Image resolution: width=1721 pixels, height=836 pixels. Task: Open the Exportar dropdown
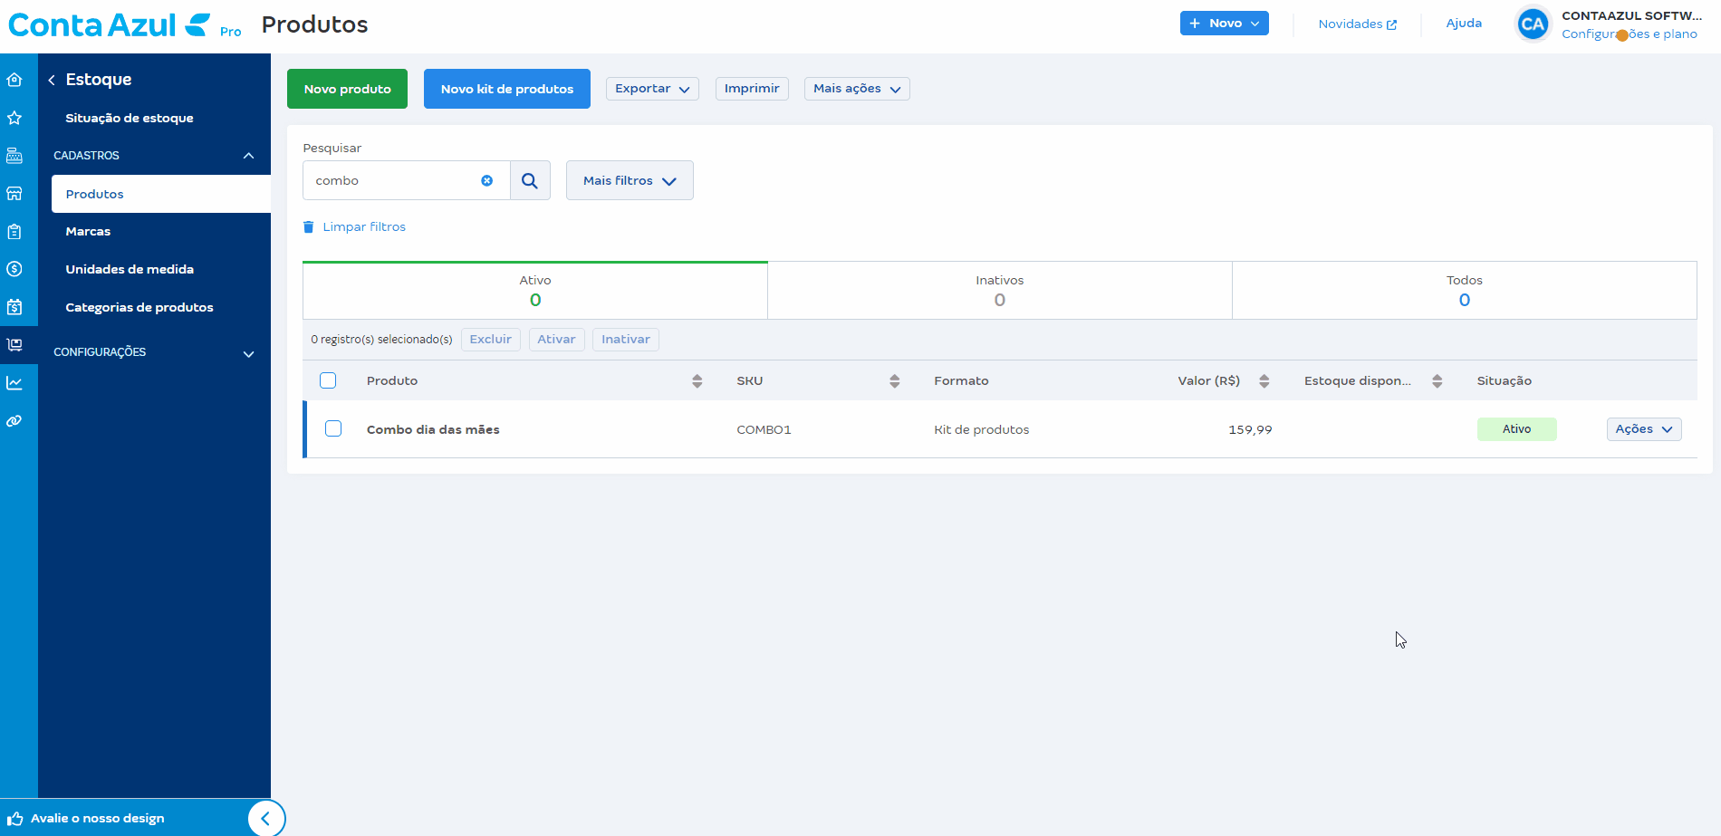[652, 89]
